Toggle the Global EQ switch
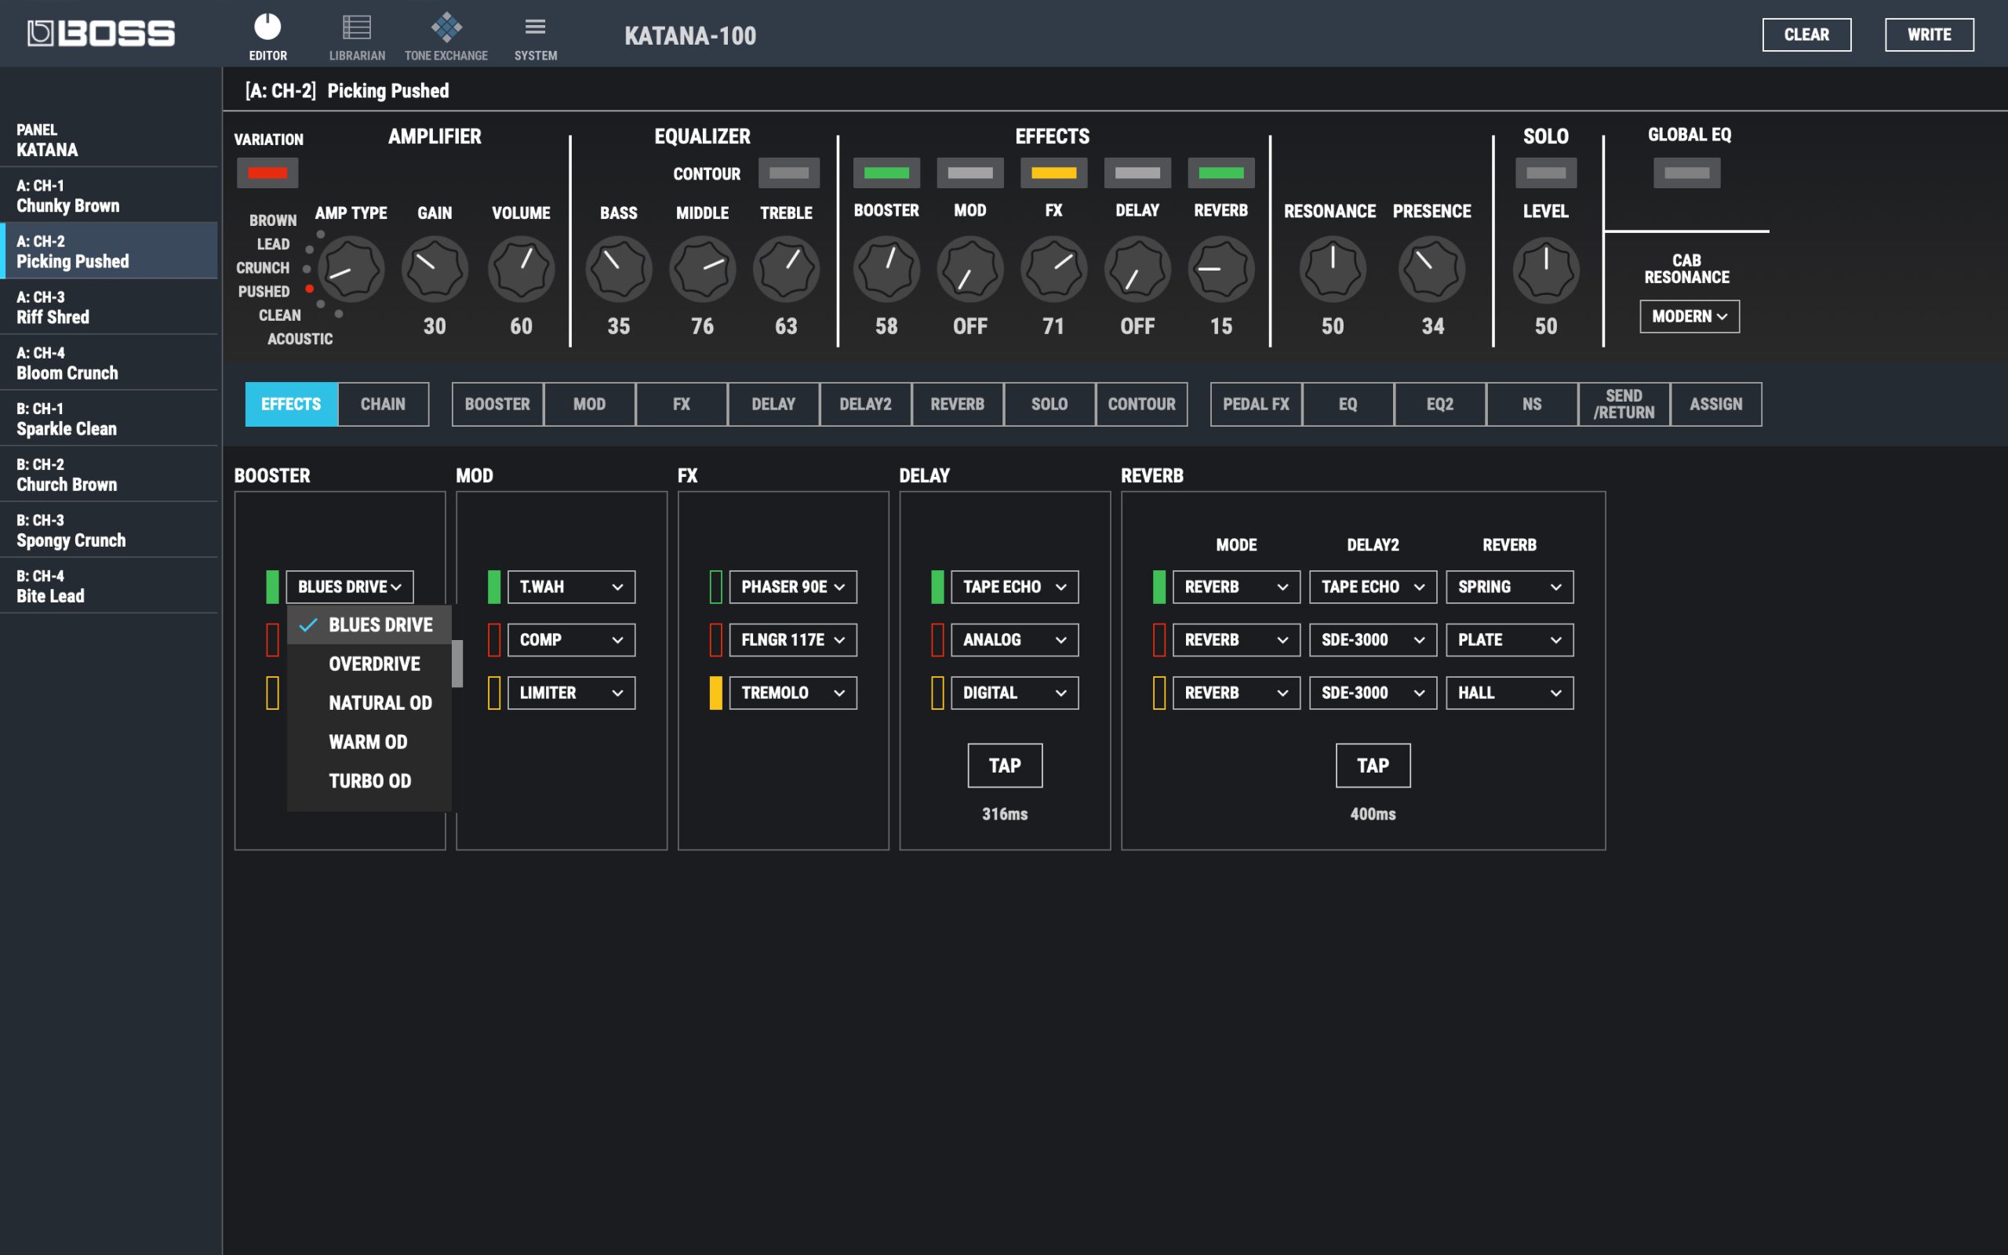The height and width of the screenshot is (1255, 2008). tap(1687, 173)
